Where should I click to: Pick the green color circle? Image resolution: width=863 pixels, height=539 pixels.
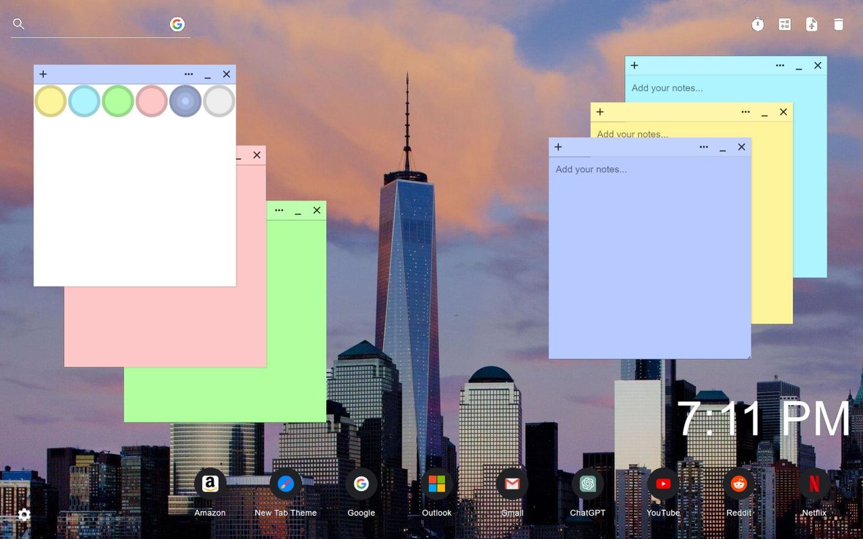pyautogui.click(x=118, y=101)
